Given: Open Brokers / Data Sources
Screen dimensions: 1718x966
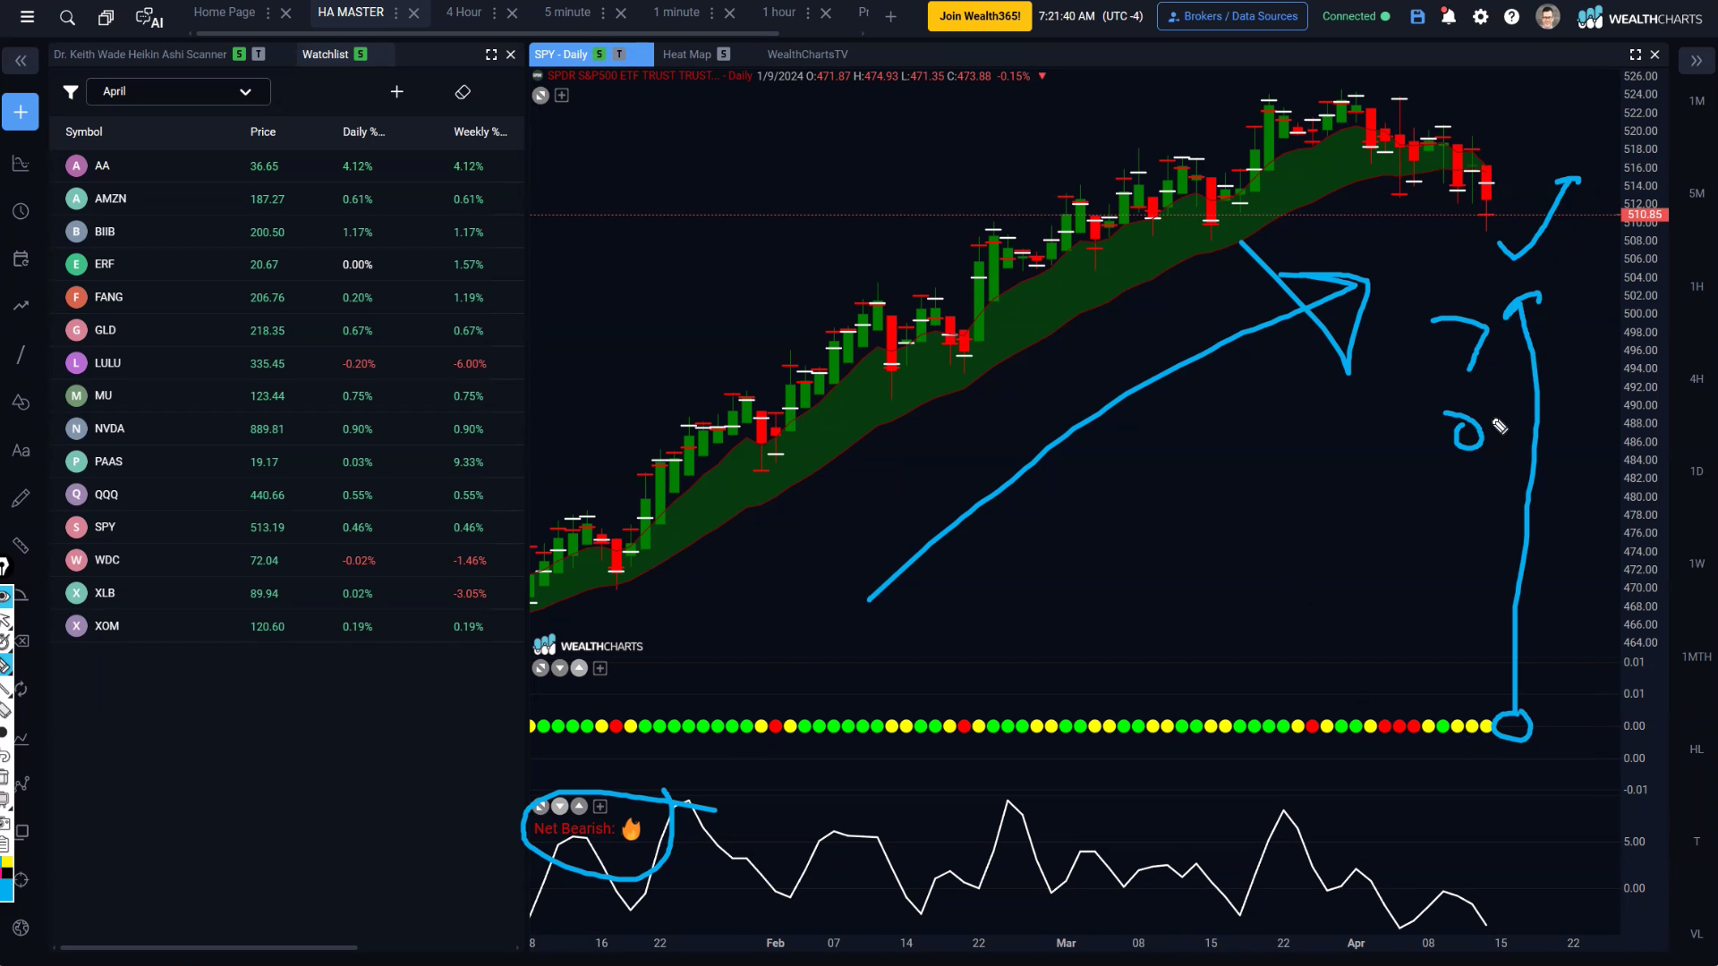Looking at the screenshot, I should tap(1232, 16).
